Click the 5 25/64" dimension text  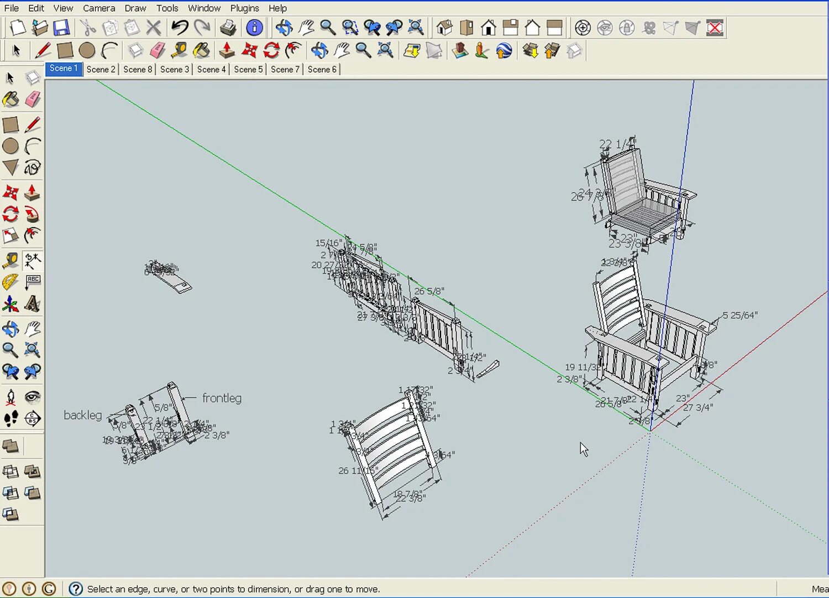click(x=740, y=315)
